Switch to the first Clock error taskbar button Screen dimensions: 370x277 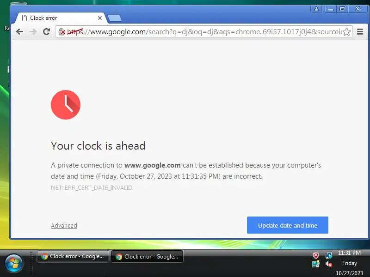pyautogui.click(x=73, y=256)
